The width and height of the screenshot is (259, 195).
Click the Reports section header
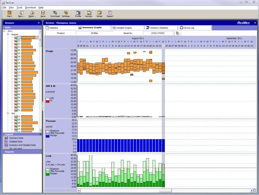tap(22, 152)
